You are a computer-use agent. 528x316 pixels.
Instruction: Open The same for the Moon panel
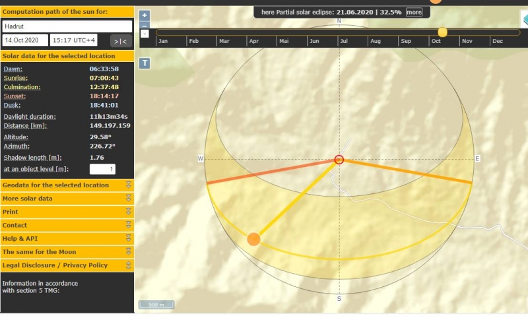click(66, 252)
